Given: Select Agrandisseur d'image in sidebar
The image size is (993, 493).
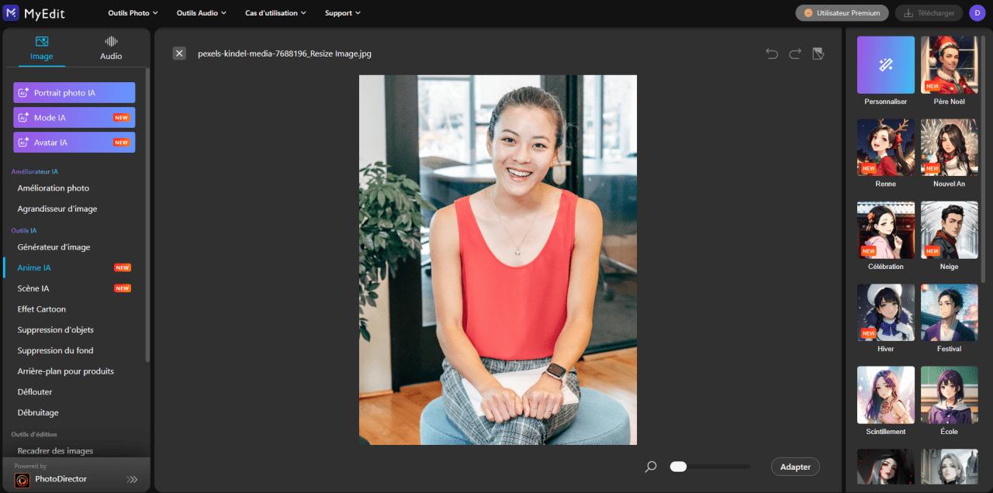Looking at the screenshot, I should pyautogui.click(x=57, y=209).
